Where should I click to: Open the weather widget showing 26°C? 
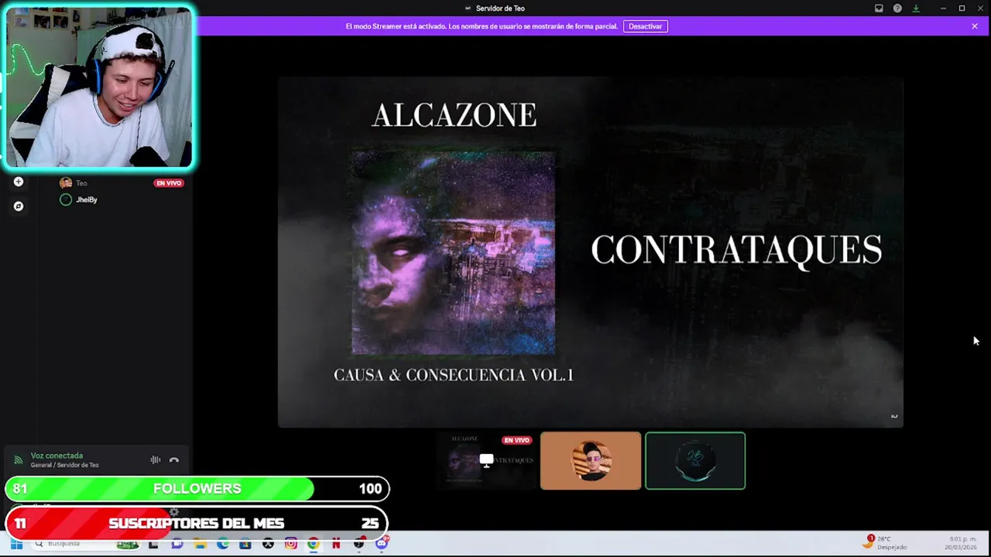tap(884, 542)
